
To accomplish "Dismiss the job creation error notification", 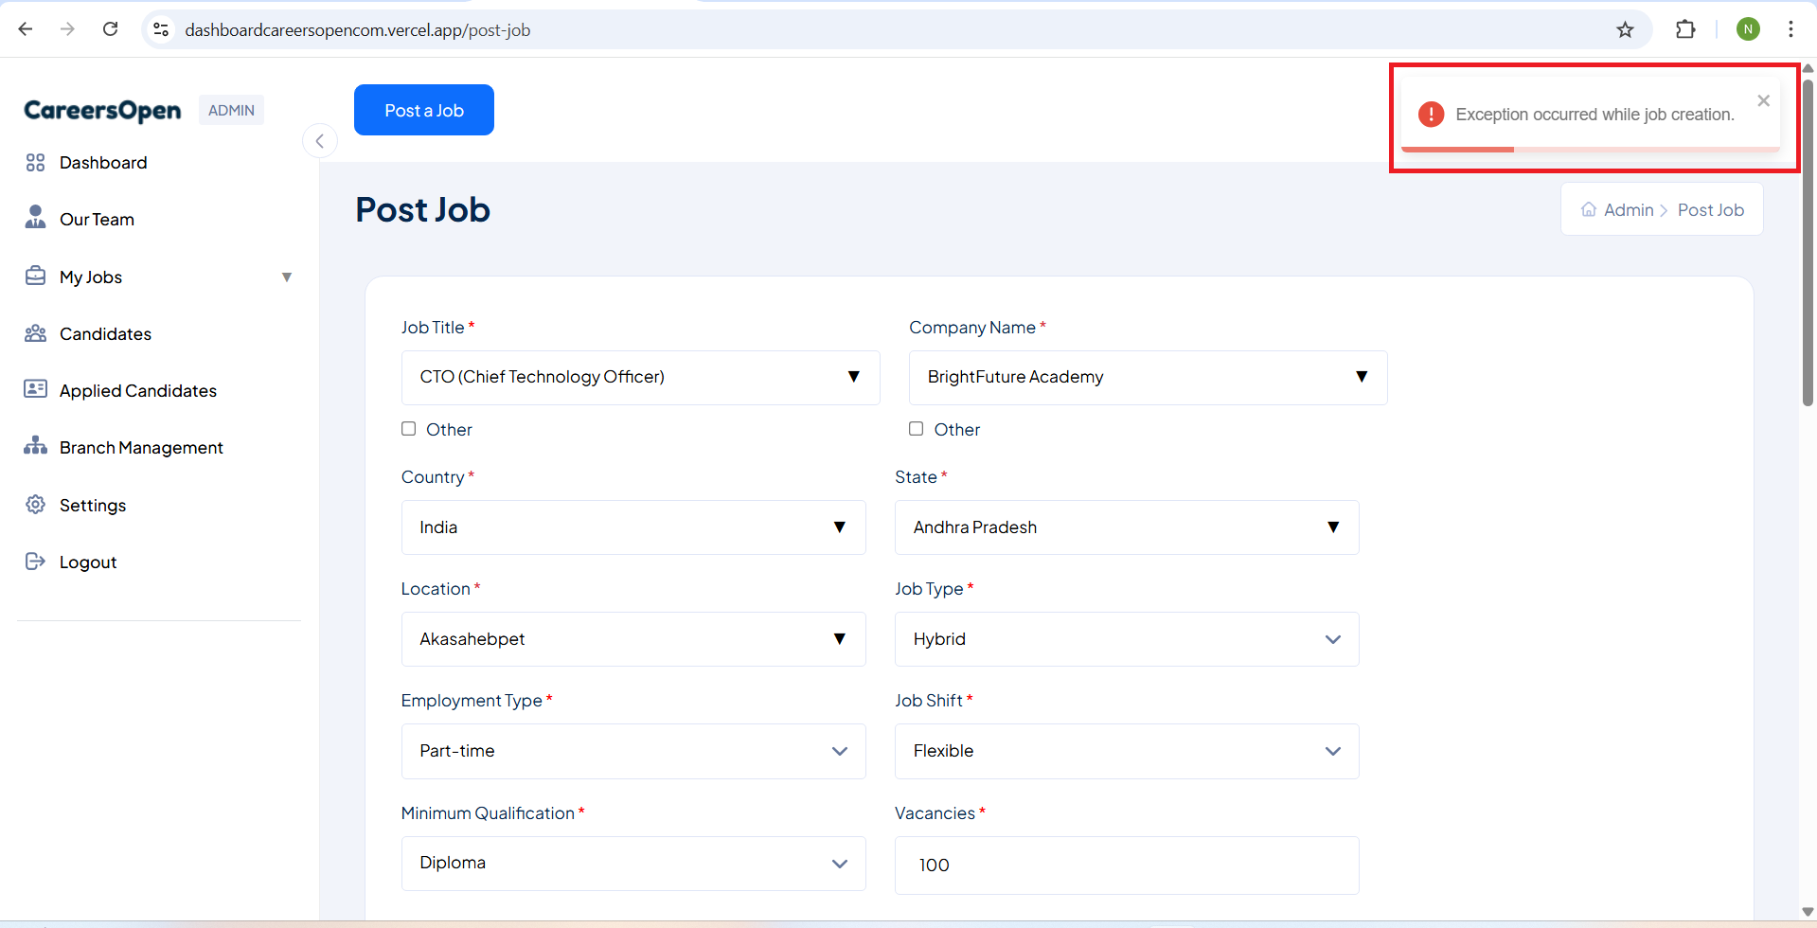I will (x=1763, y=101).
